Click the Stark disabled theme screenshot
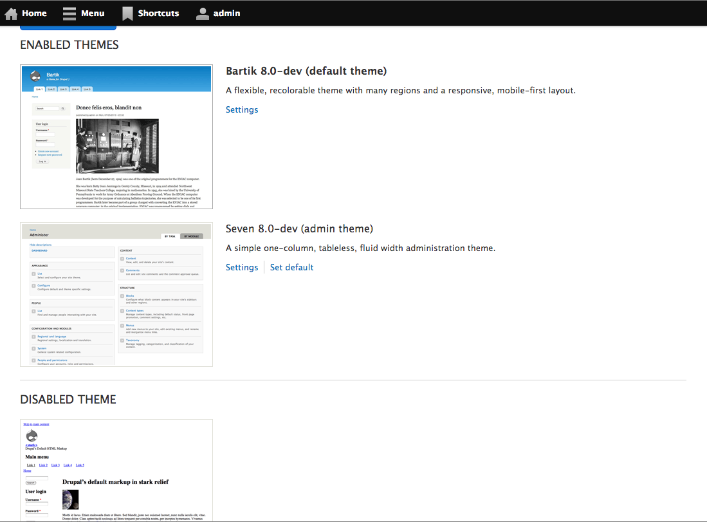 pos(116,470)
